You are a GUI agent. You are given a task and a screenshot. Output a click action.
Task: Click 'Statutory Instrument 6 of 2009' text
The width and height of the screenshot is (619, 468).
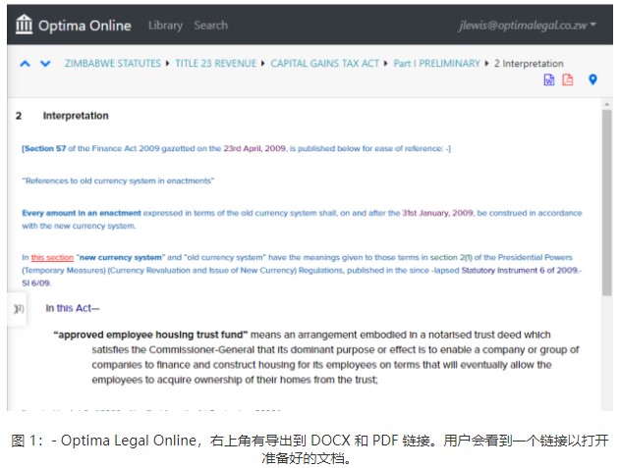click(519, 271)
